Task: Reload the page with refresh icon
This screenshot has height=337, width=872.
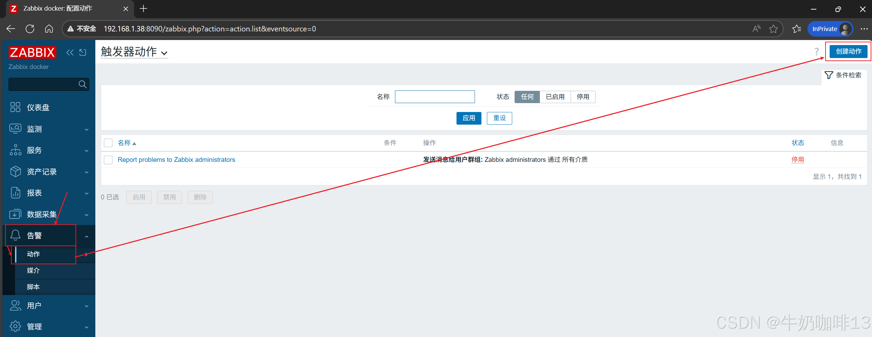Action: pos(30,29)
